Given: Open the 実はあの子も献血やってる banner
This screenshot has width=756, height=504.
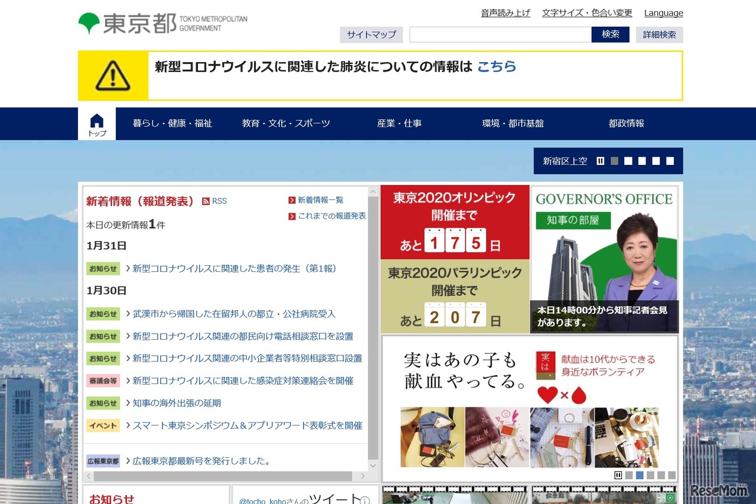Looking at the screenshot, I should [x=530, y=409].
